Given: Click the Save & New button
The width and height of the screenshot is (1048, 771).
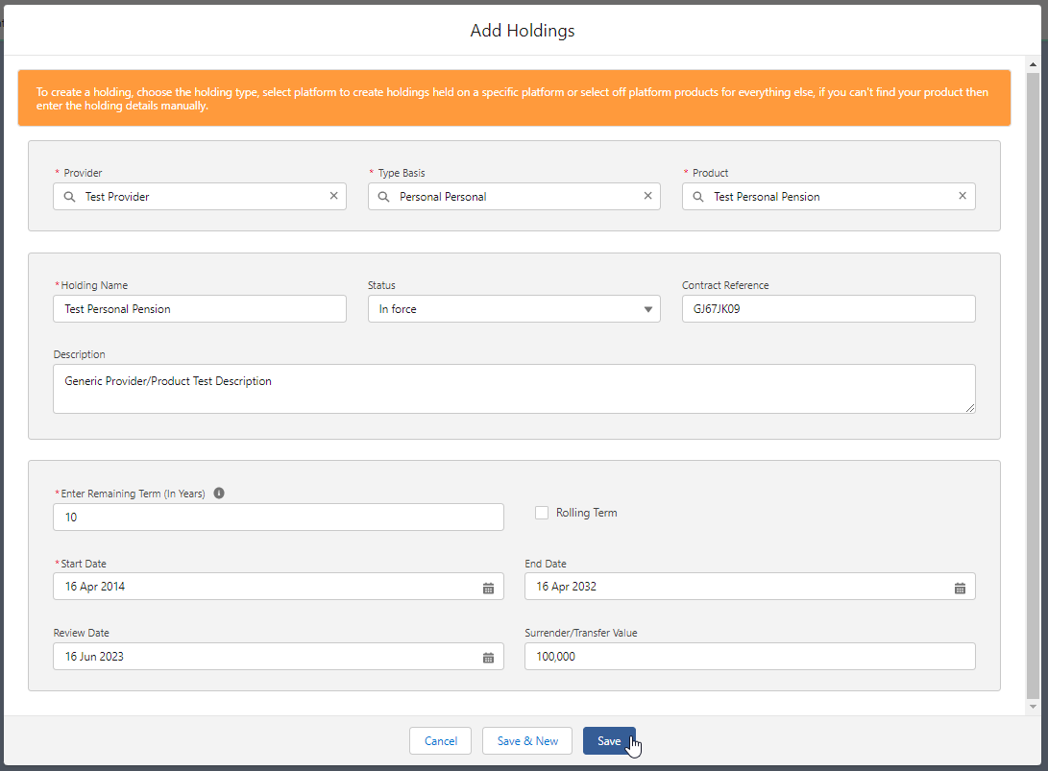Looking at the screenshot, I should click(x=527, y=741).
